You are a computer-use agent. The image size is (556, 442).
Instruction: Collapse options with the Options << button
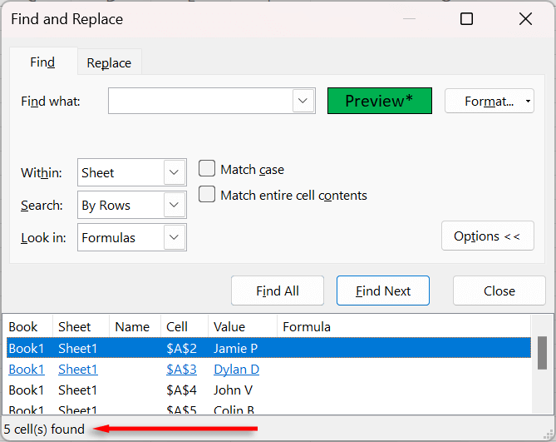pos(487,236)
